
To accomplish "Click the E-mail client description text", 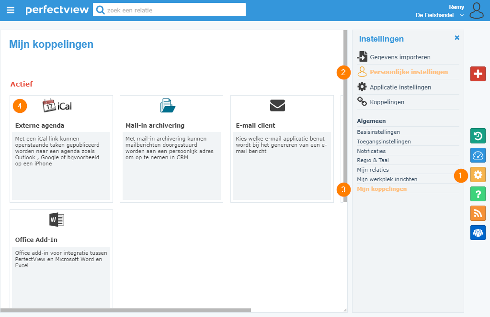I will pos(281,145).
